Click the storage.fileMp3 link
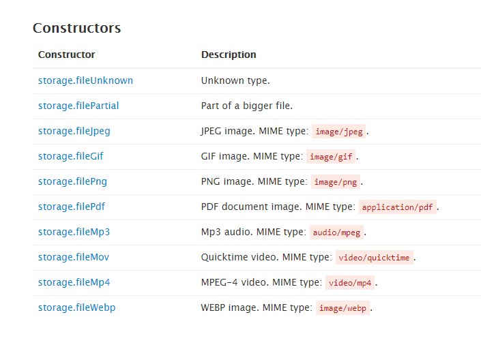This screenshot has height=347, width=481. [74, 232]
